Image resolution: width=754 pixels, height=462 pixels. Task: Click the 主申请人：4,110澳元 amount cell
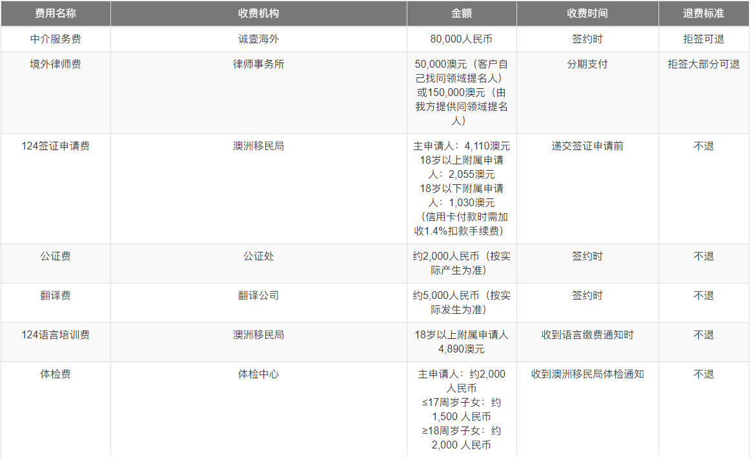(x=462, y=189)
